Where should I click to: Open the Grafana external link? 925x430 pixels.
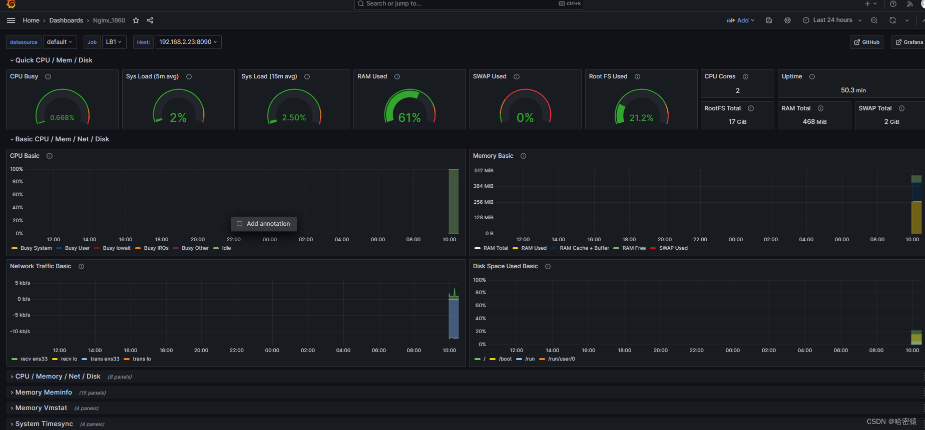tap(909, 42)
